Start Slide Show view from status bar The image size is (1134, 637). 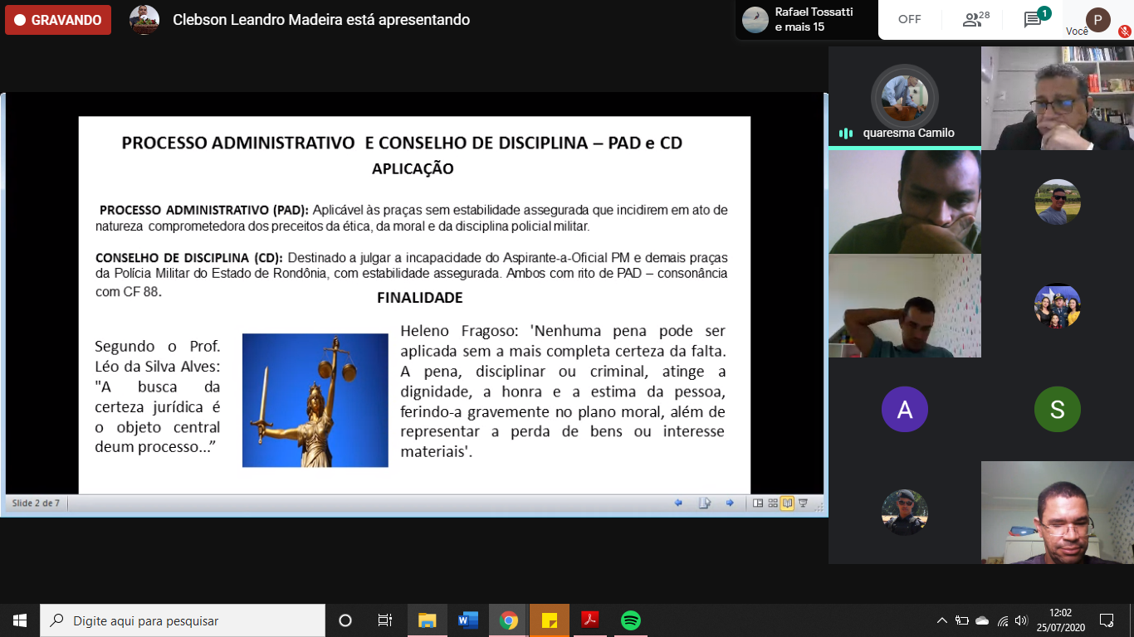coord(803,503)
